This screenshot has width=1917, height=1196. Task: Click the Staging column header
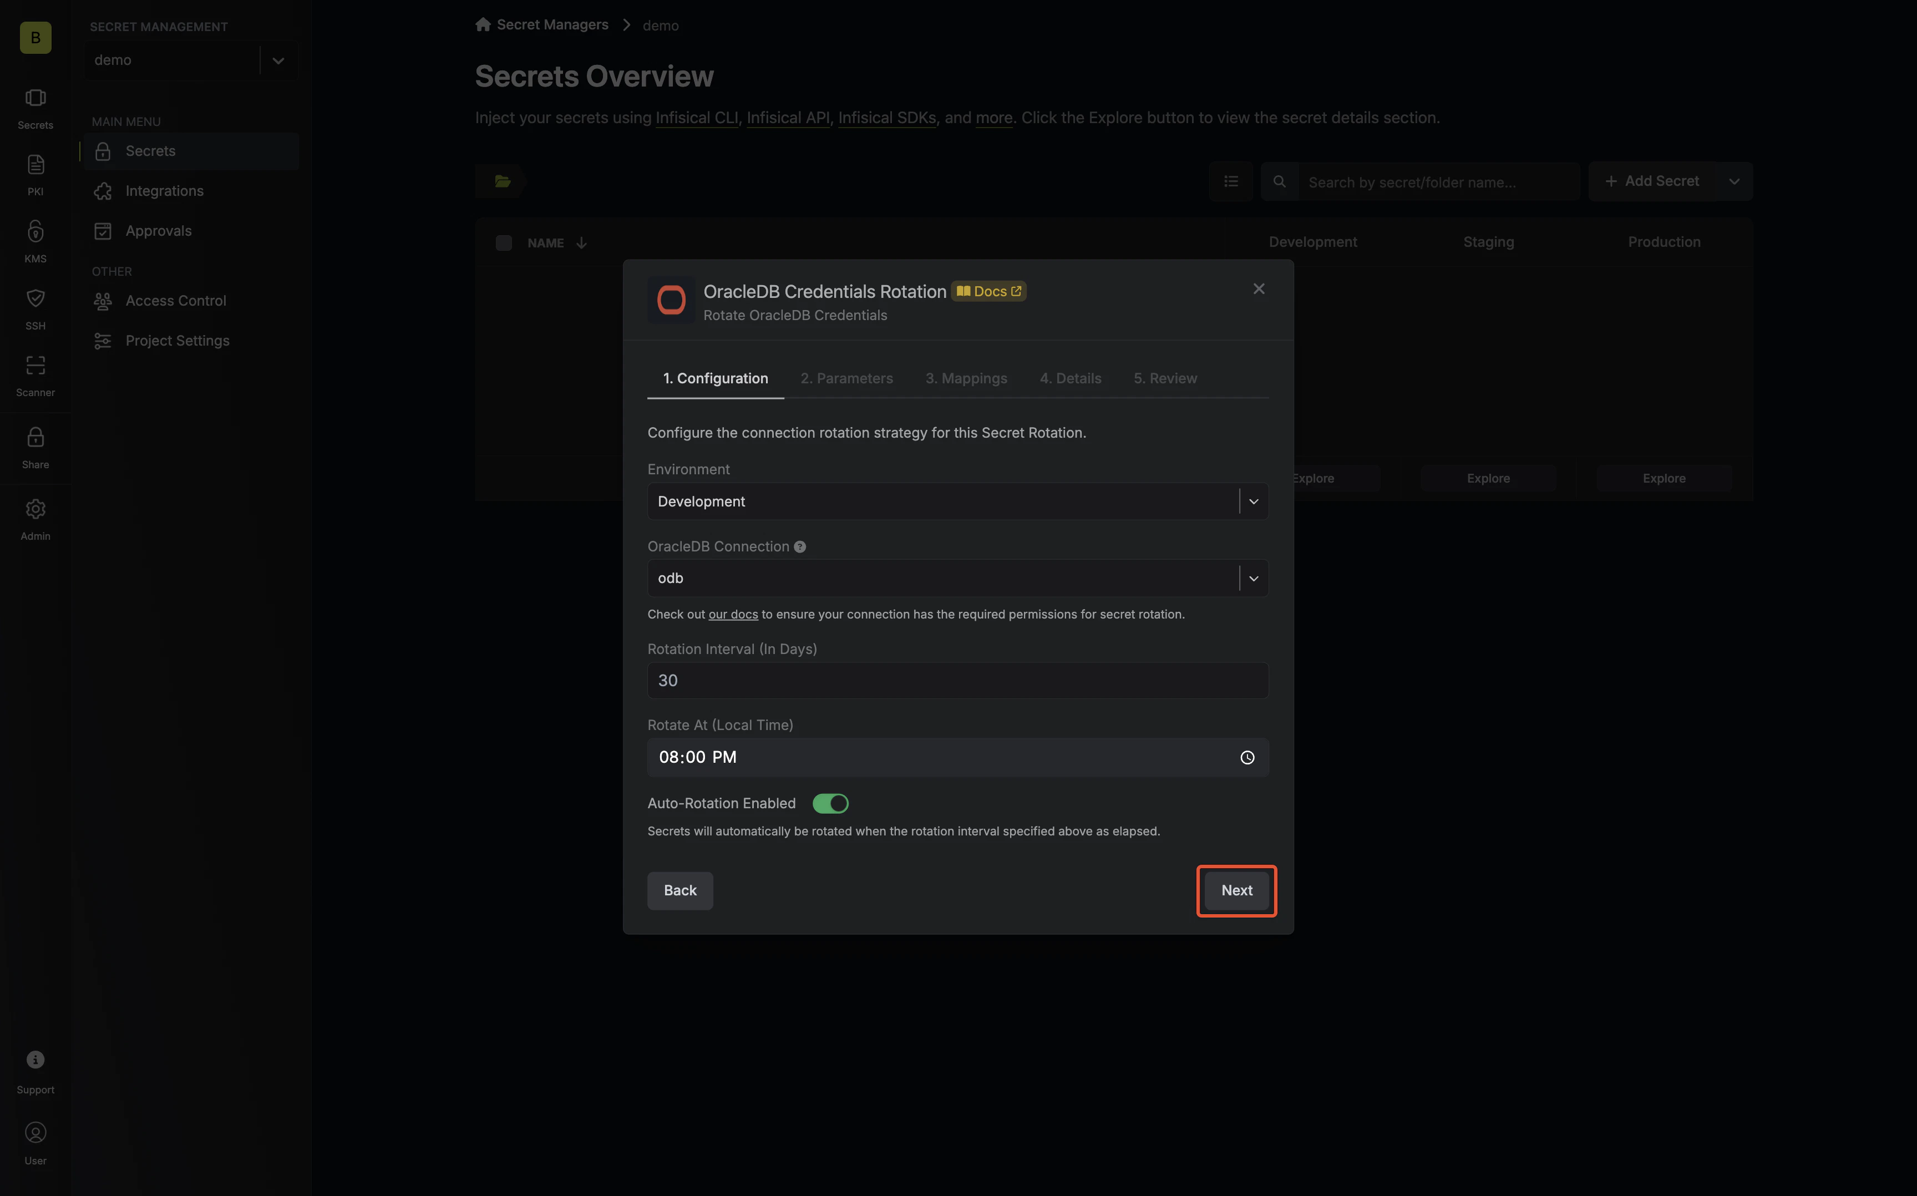click(x=1488, y=242)
